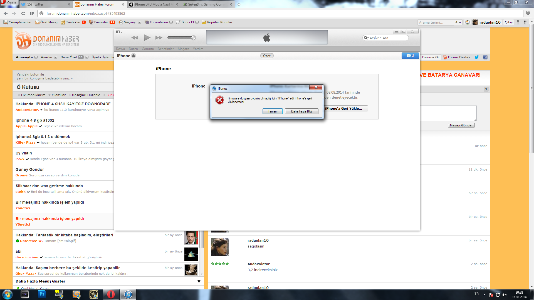
Task: Open Opera Speed Dial grid icon
Action: (x=32, y=13)
